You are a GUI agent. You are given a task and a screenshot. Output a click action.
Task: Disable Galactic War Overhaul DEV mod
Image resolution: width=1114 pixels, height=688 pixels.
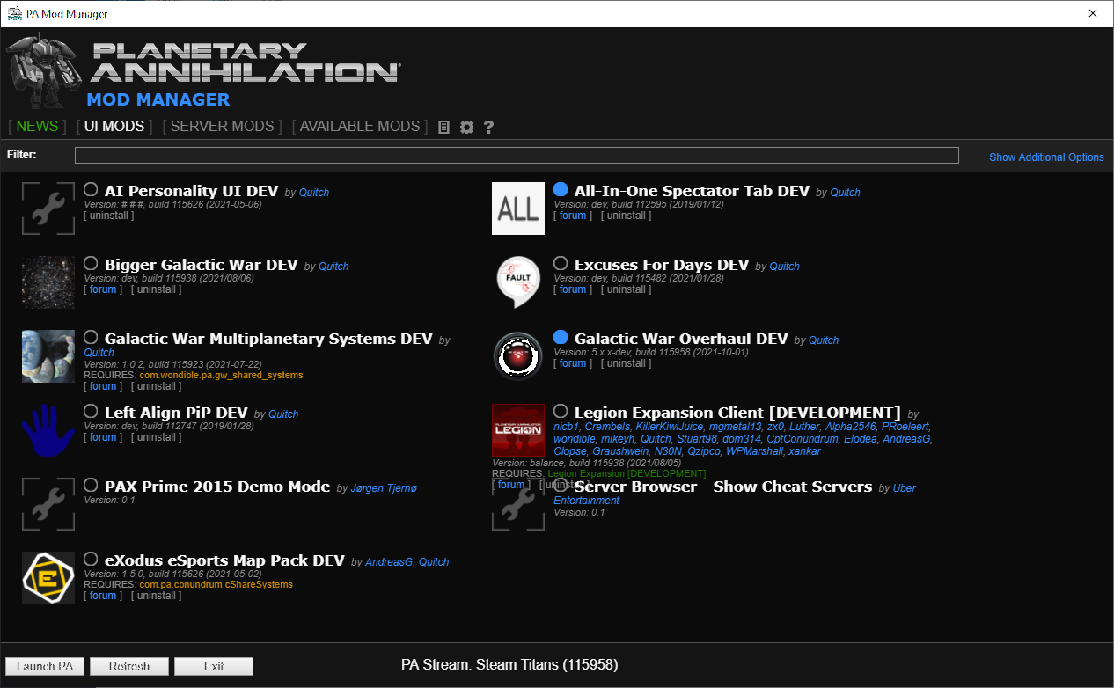point(561,337)
